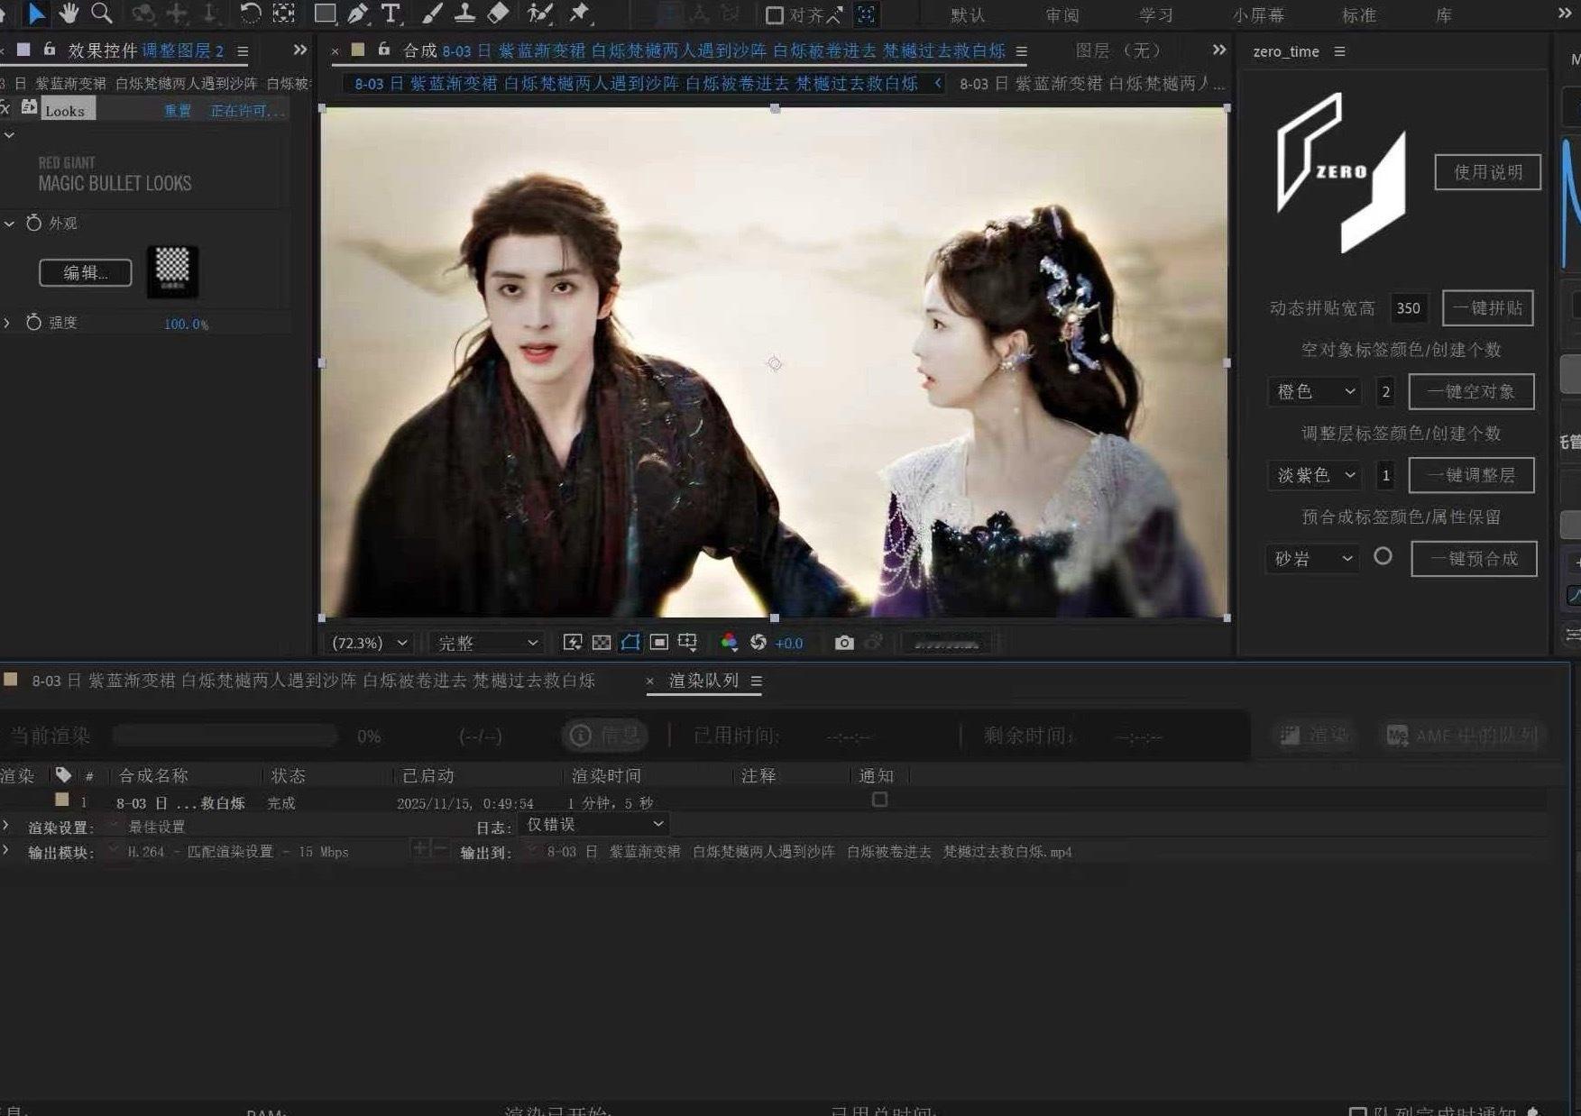Screen dimensions: 1581x1116
Task: Select the Eraser tool
Action: point(498,14)
